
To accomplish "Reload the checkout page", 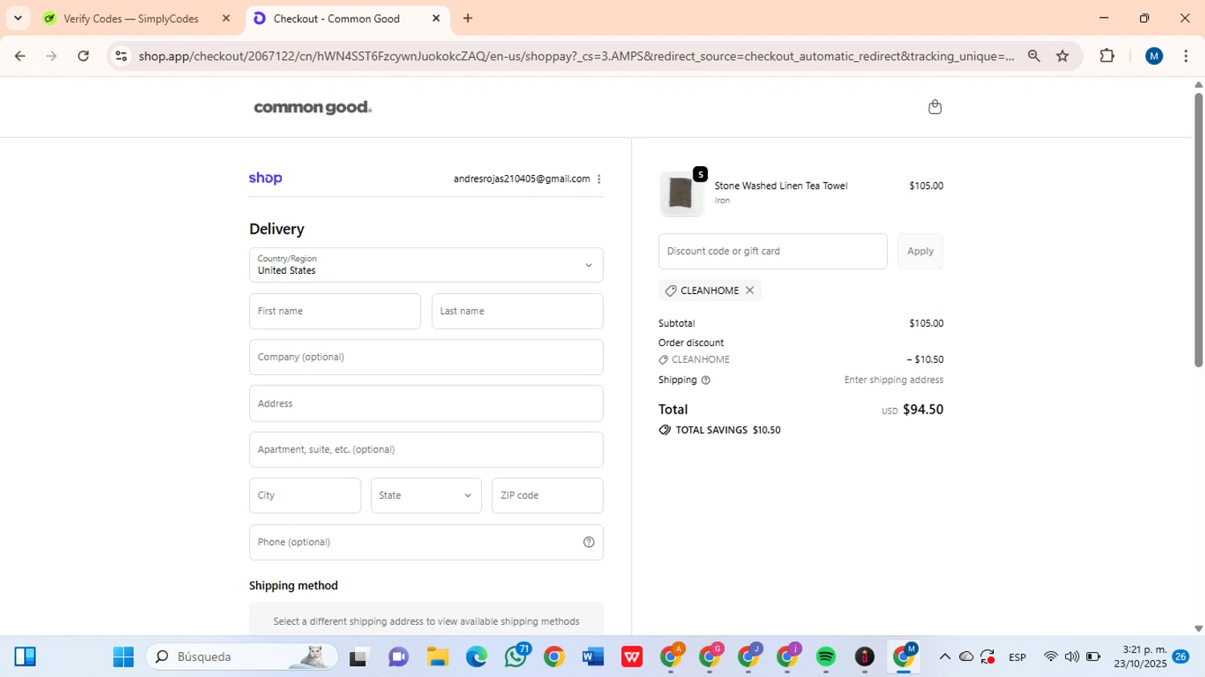I will (x=84, y=56).
